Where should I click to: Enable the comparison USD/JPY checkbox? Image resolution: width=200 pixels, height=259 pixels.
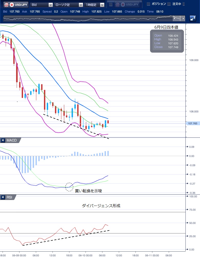111,4
